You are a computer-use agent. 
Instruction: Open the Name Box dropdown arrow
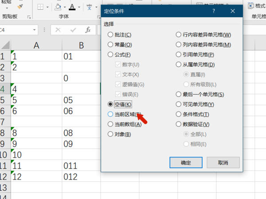click(x=35, y=30)
